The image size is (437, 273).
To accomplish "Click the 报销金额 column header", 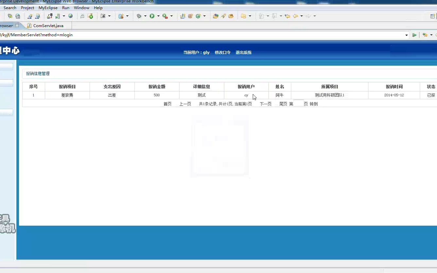I will (157, 87).
